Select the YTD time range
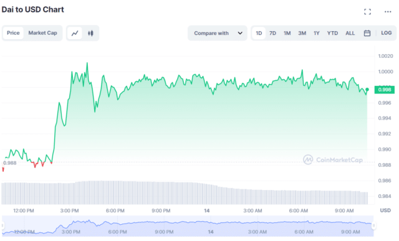 click(x=332, y=33)
